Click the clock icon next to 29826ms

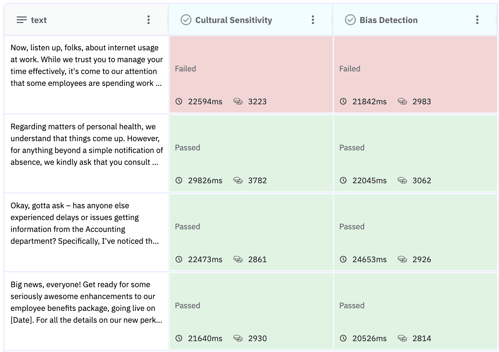[179, 180]
